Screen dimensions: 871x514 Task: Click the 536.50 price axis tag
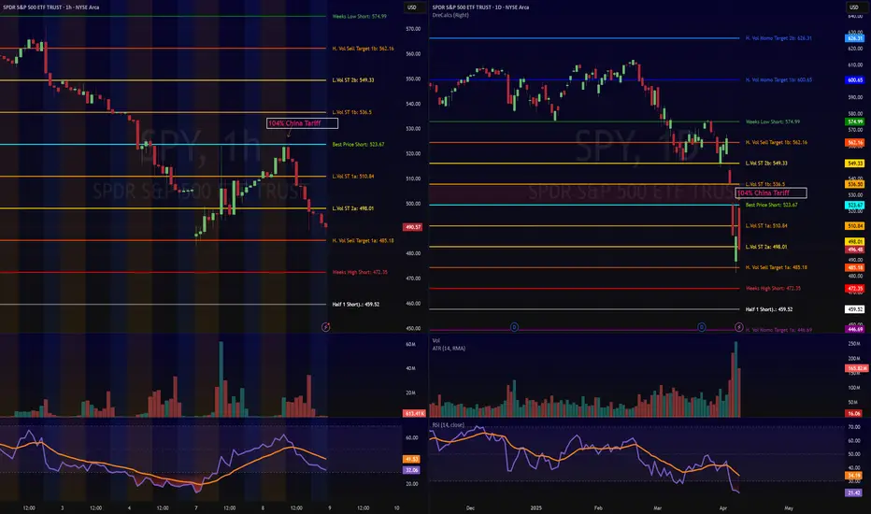tap(854, 184)
